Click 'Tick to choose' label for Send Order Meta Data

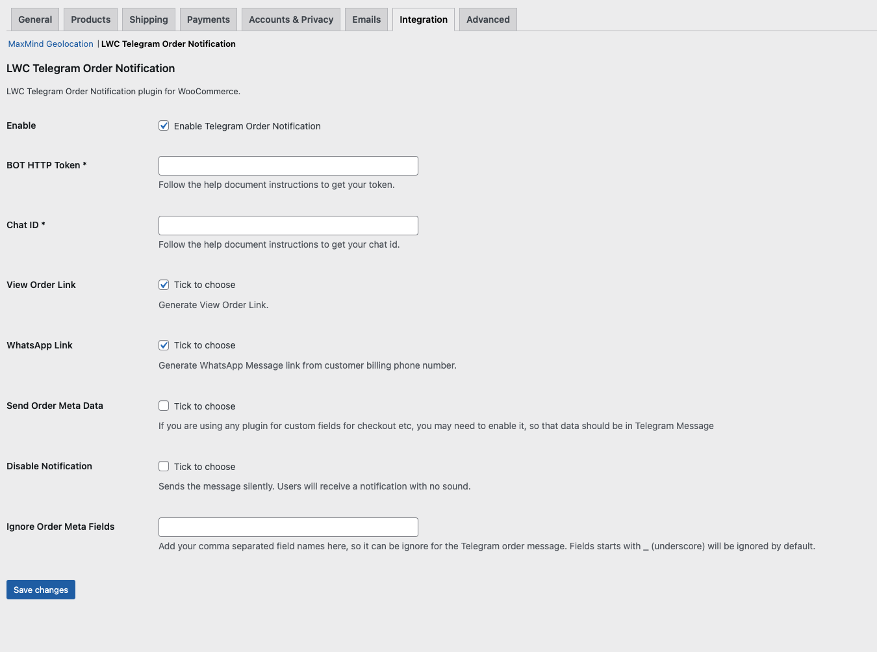(205, 406)
